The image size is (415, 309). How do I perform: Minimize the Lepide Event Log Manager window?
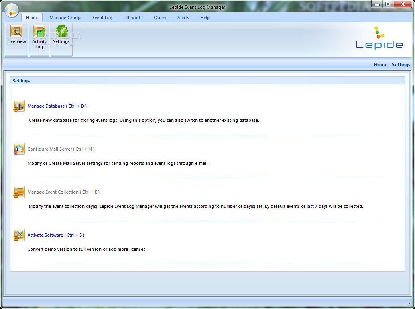377,4
